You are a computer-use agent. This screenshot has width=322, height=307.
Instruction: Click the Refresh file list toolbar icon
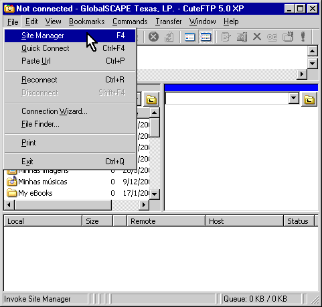tap(169, 37)
